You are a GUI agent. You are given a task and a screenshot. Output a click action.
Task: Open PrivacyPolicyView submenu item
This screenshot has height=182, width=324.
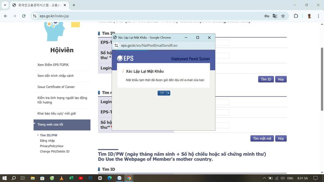click(52, 146)
